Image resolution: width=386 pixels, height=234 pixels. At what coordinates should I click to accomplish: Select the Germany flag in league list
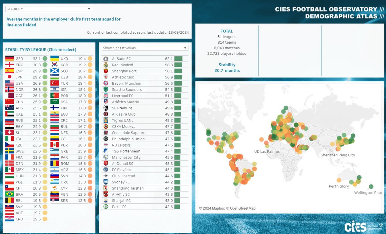10,59
